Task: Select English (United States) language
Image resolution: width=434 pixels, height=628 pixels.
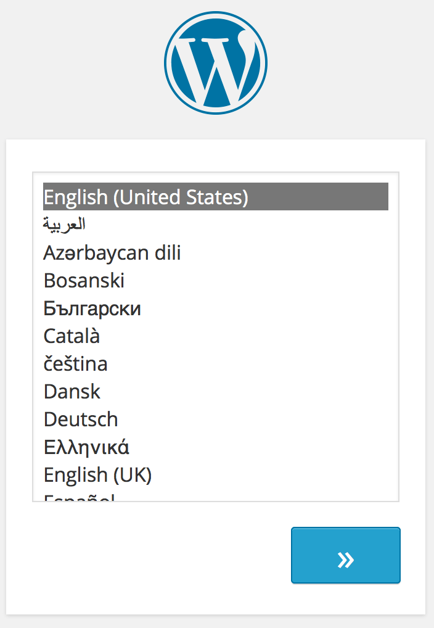Action: click(x=145, y=197)
